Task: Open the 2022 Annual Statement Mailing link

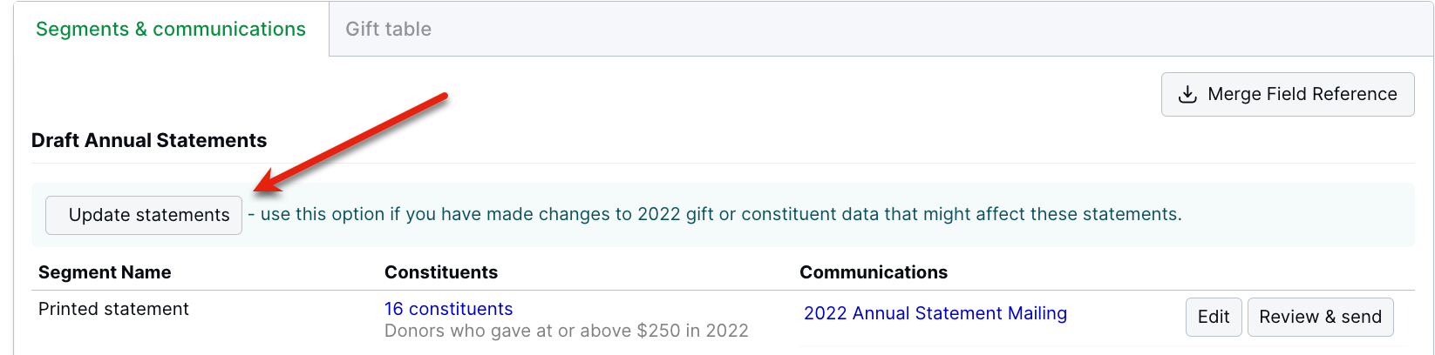Action: [x=935, y=313]
